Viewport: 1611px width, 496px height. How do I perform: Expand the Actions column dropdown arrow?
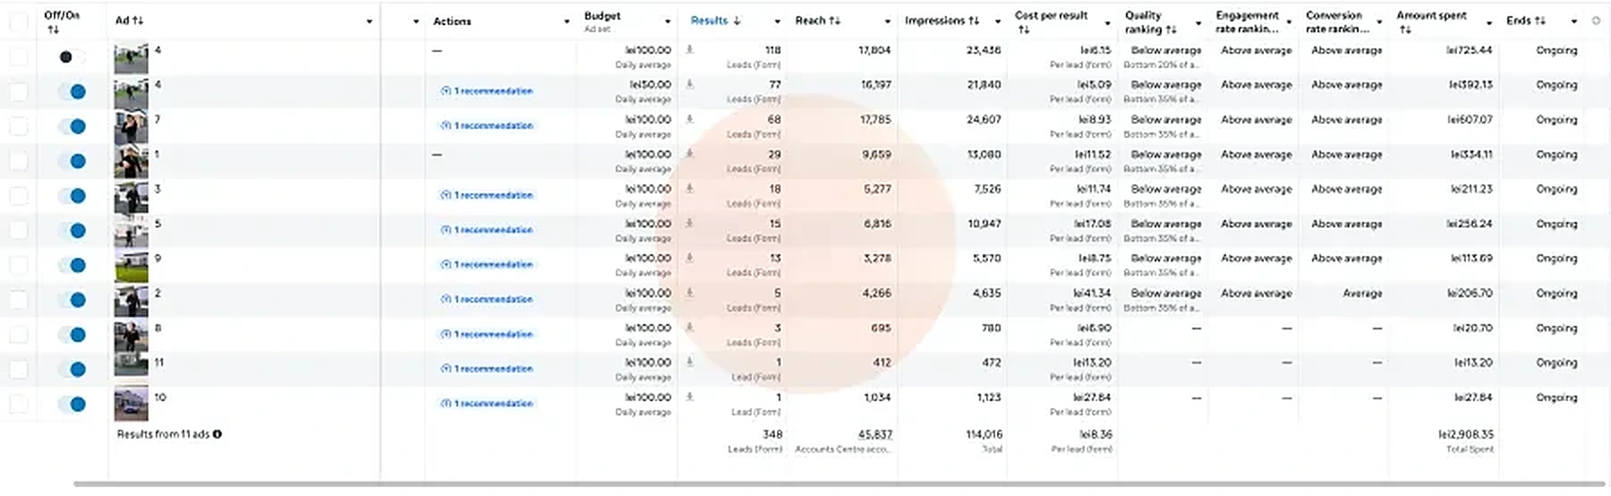pyautogui.click(x=567, y=21)
